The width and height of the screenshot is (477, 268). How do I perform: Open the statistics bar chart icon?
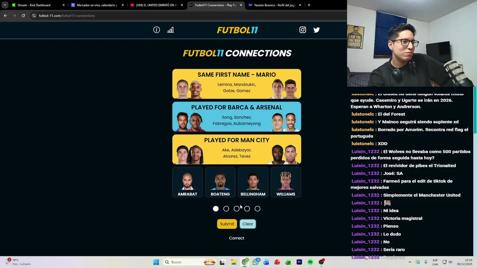[x=171, y=30]
